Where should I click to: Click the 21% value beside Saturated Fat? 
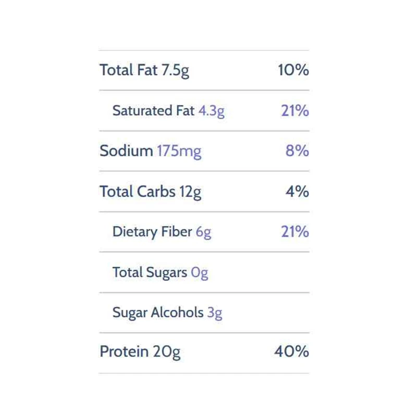295,111
